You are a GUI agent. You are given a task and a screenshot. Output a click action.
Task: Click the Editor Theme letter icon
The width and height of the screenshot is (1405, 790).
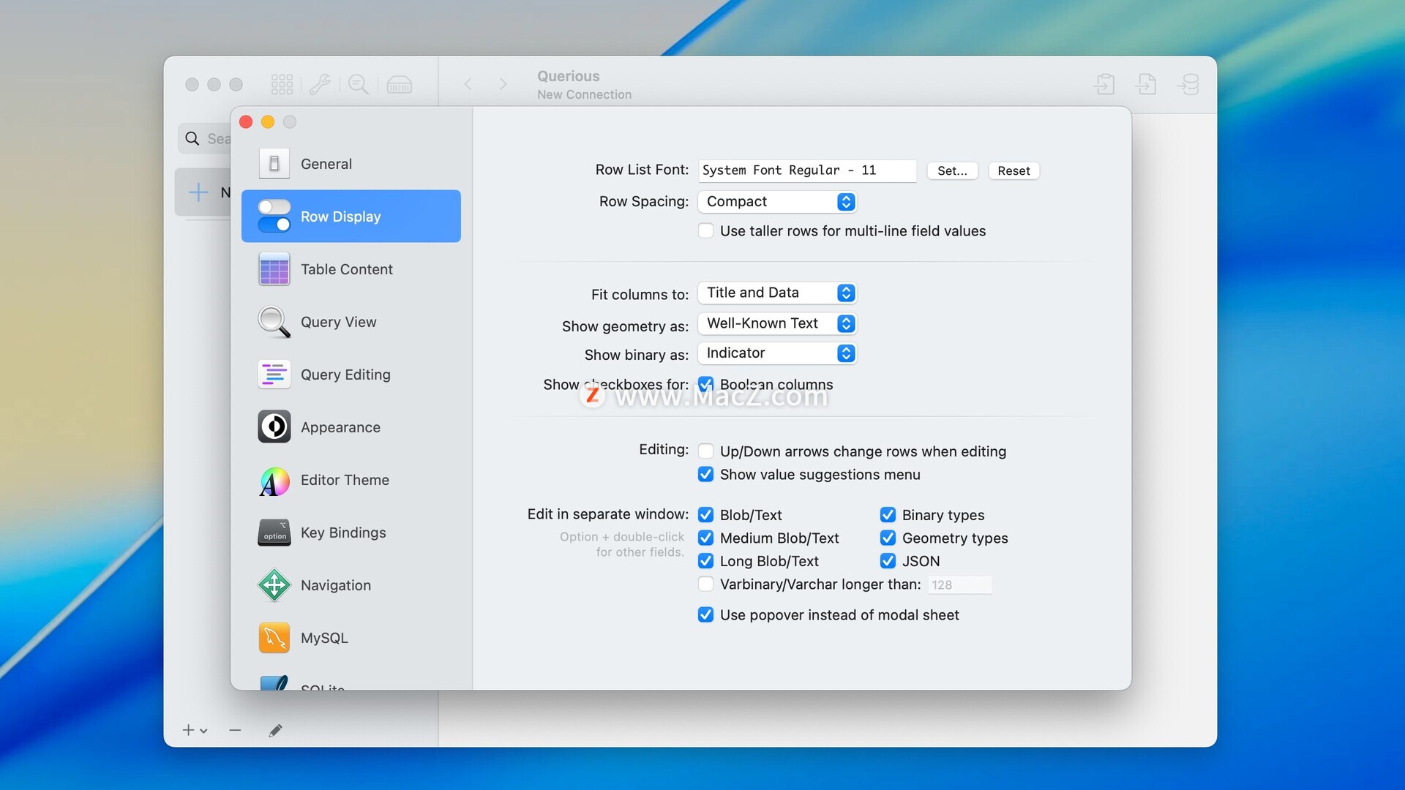274,481
